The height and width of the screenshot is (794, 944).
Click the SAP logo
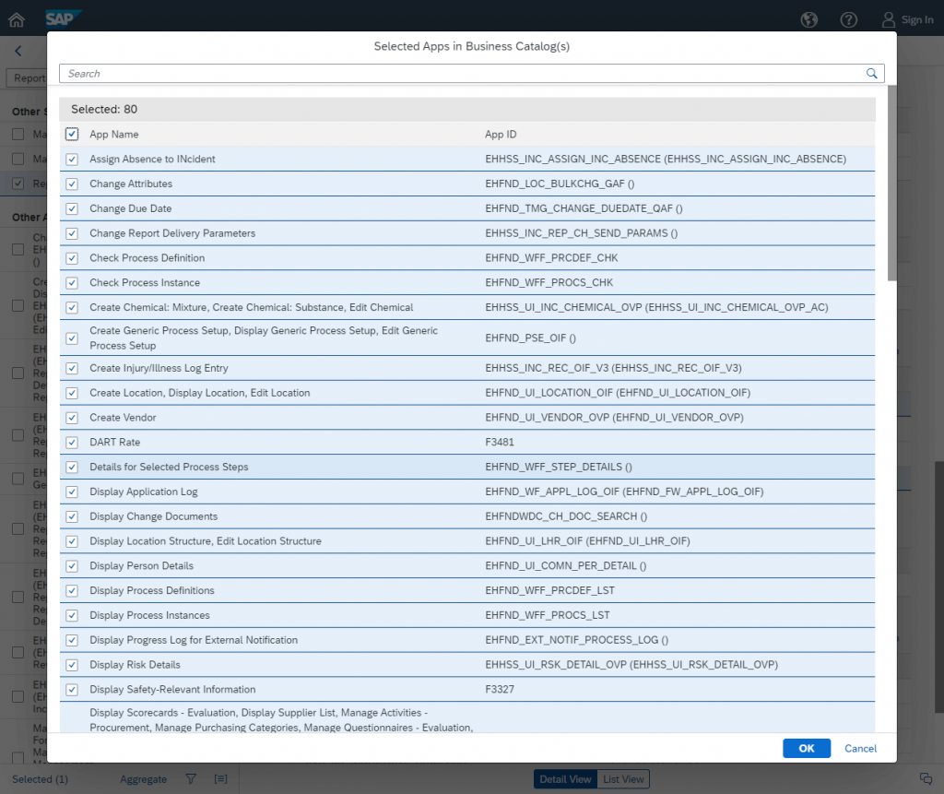pos(63,19)
